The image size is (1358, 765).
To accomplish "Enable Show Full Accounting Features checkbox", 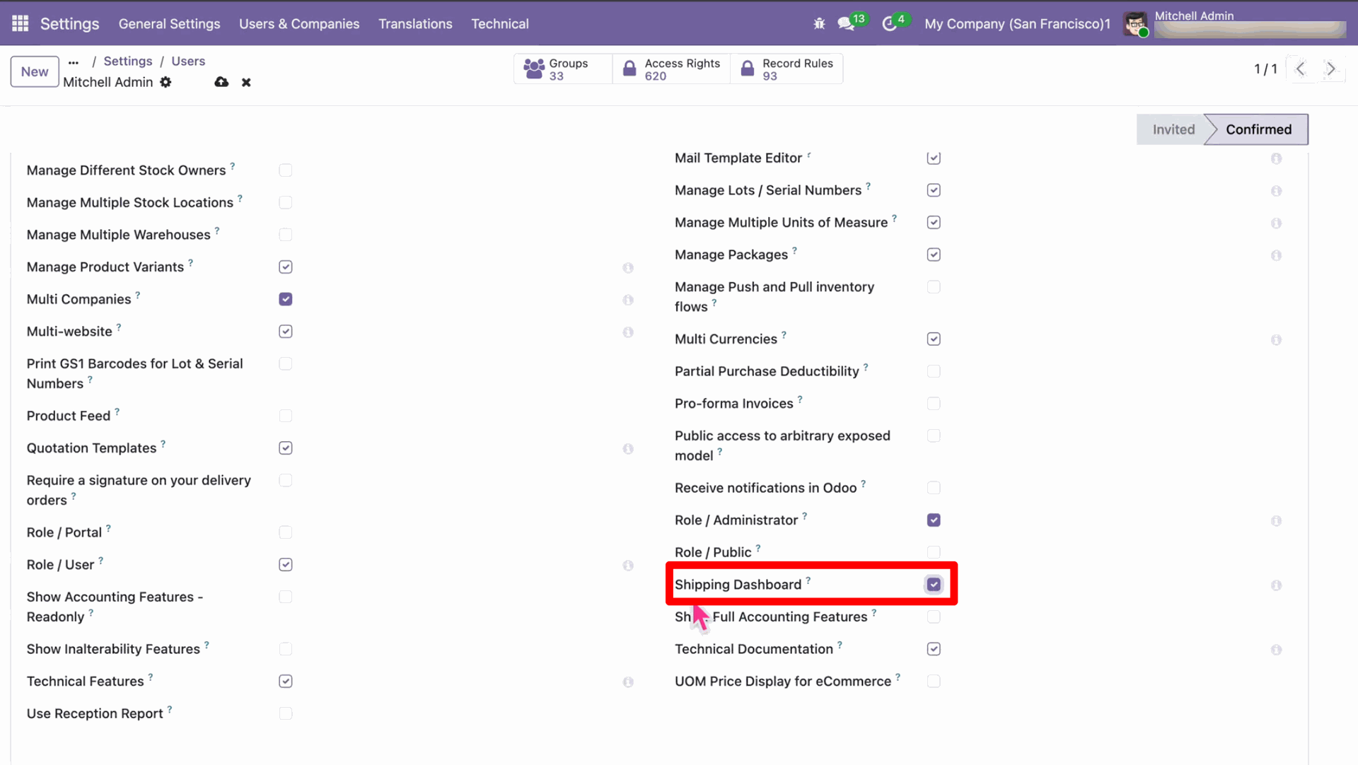I will tap(934, 617).
